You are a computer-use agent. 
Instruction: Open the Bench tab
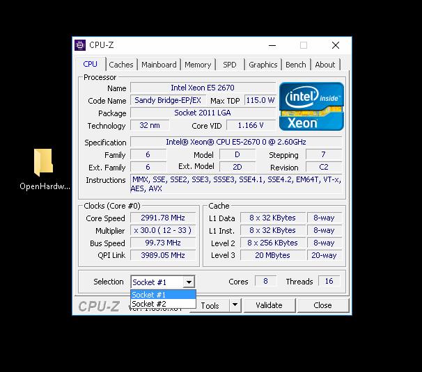click(296, 65)
